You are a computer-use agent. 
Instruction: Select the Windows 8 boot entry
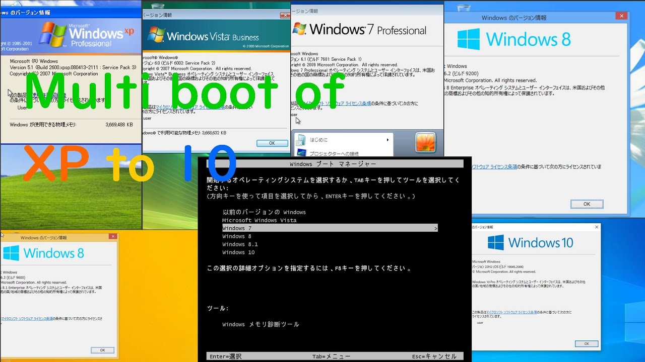coord(237,236)
